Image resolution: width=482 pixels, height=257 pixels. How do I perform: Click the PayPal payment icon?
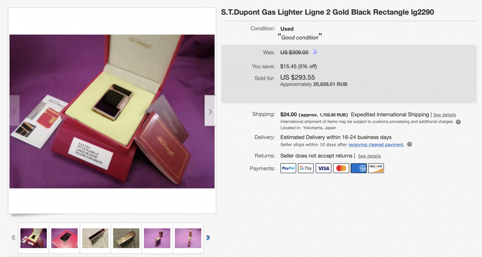point(288,168)
